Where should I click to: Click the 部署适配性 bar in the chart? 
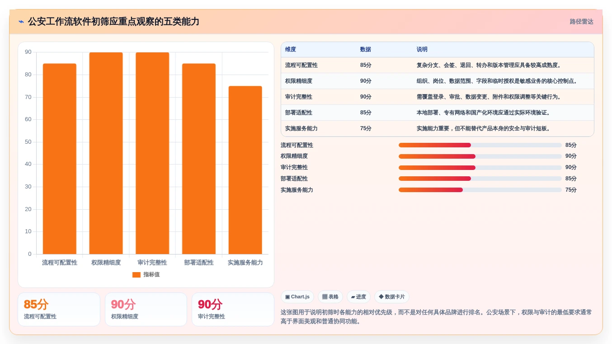click(x=199, y=159)
